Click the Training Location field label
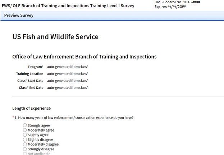 pyautogui.click(x=30, y=74)
